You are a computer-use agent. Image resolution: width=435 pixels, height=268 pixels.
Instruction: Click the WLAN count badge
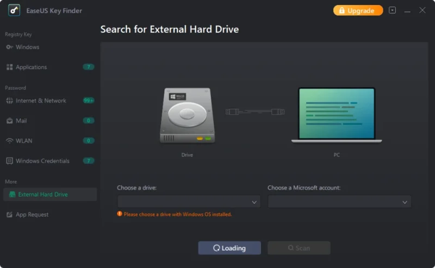[89, 141]
